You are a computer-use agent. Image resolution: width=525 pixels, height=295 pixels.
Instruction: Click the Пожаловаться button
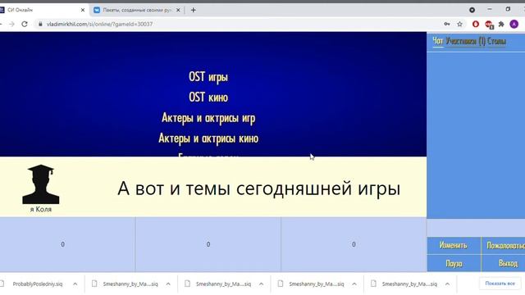[503, 246]
